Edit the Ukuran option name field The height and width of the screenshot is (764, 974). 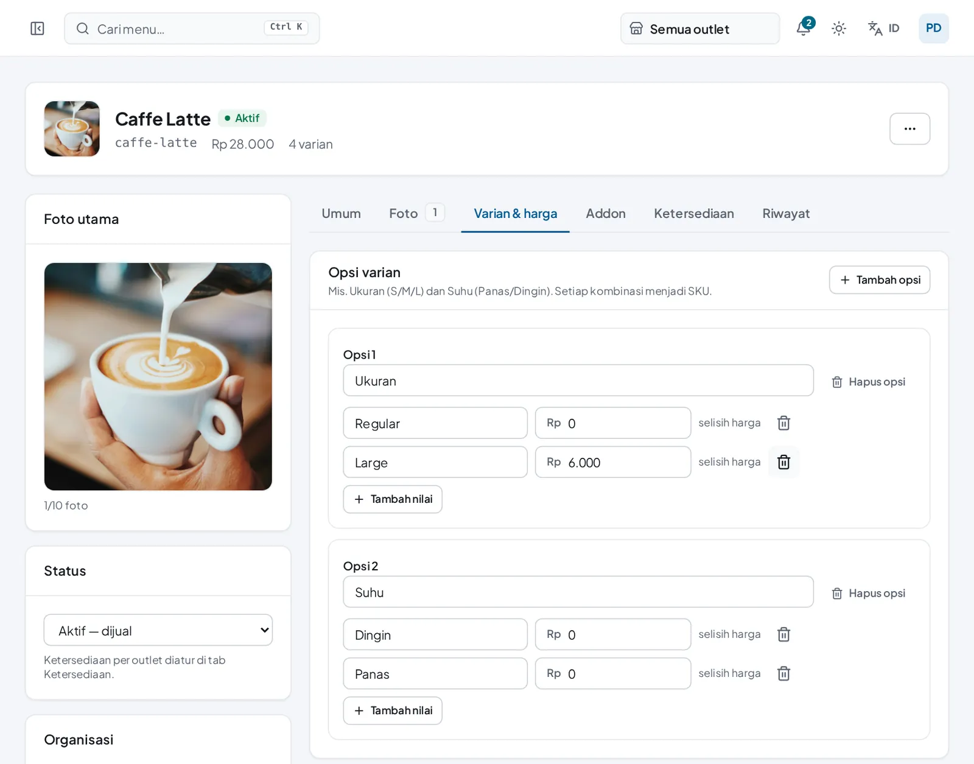[578, 380]
